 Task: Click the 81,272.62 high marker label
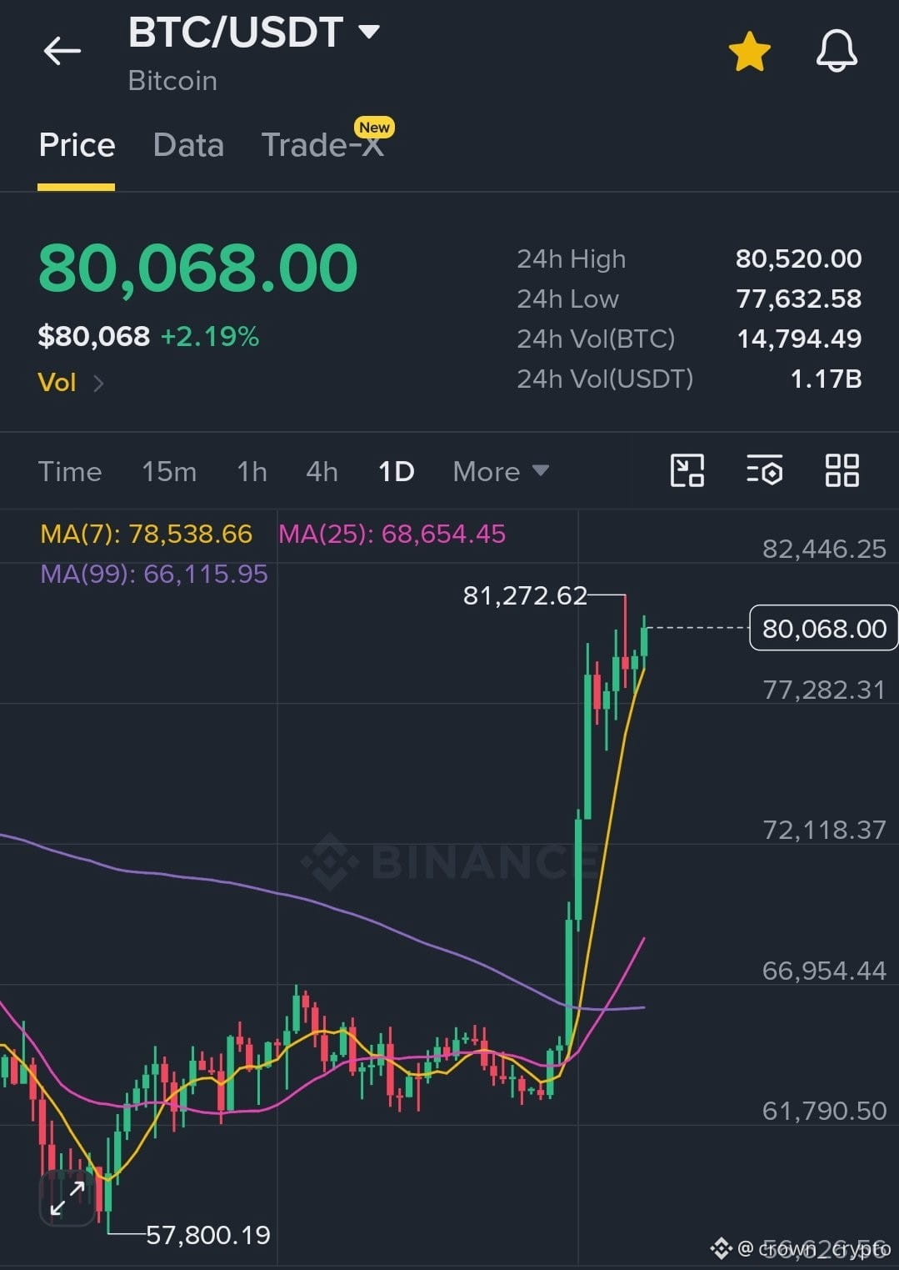[x=525, y=595]
